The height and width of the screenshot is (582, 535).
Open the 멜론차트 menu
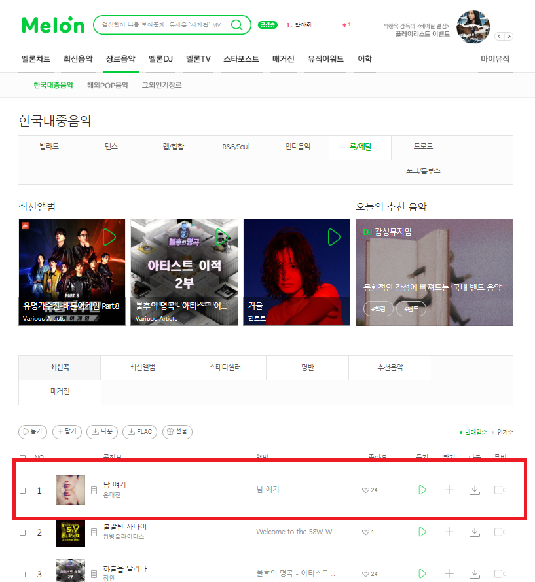click(36, 59)
